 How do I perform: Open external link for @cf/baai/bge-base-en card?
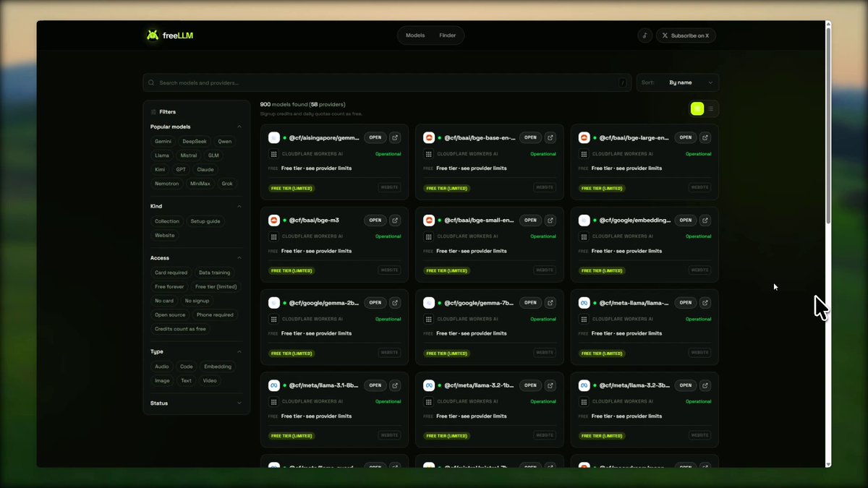550,137
